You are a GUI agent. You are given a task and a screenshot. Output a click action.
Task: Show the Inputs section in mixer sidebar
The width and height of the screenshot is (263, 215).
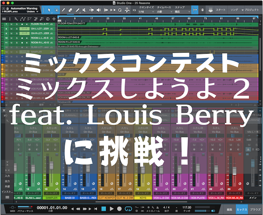[x=7, y=176]
